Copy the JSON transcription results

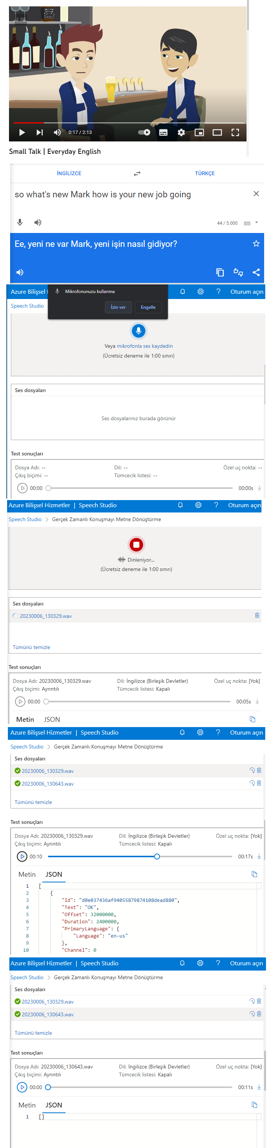tap(254, 874)
